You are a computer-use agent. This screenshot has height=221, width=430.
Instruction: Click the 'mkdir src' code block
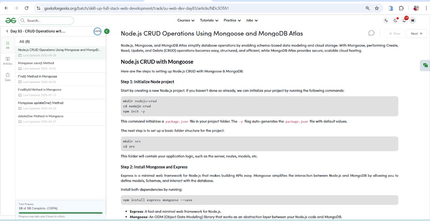point(259,144)
